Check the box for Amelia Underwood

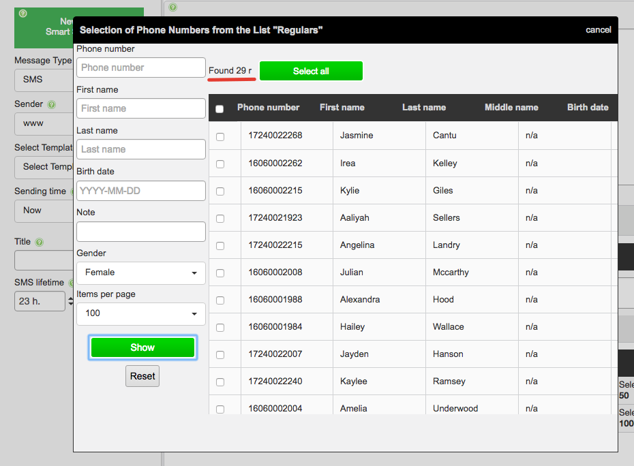point(220,409)
